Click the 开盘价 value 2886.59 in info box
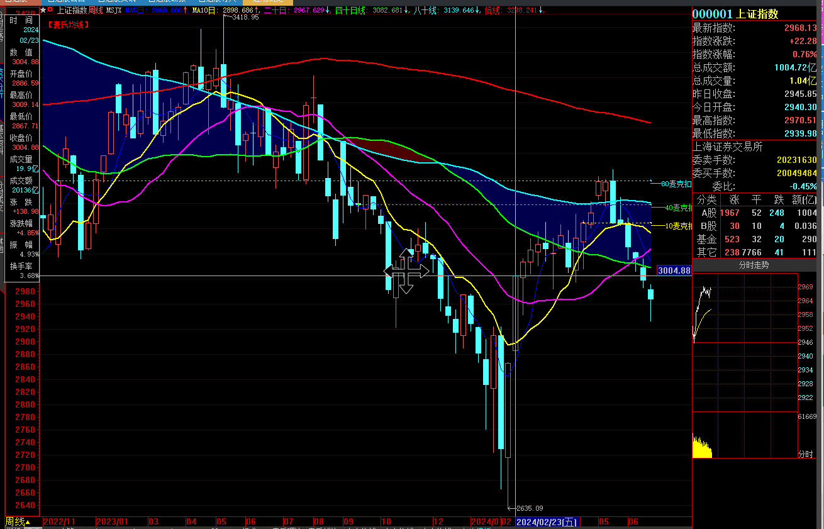Screen dimensions: 824x529 click(25, 83)
